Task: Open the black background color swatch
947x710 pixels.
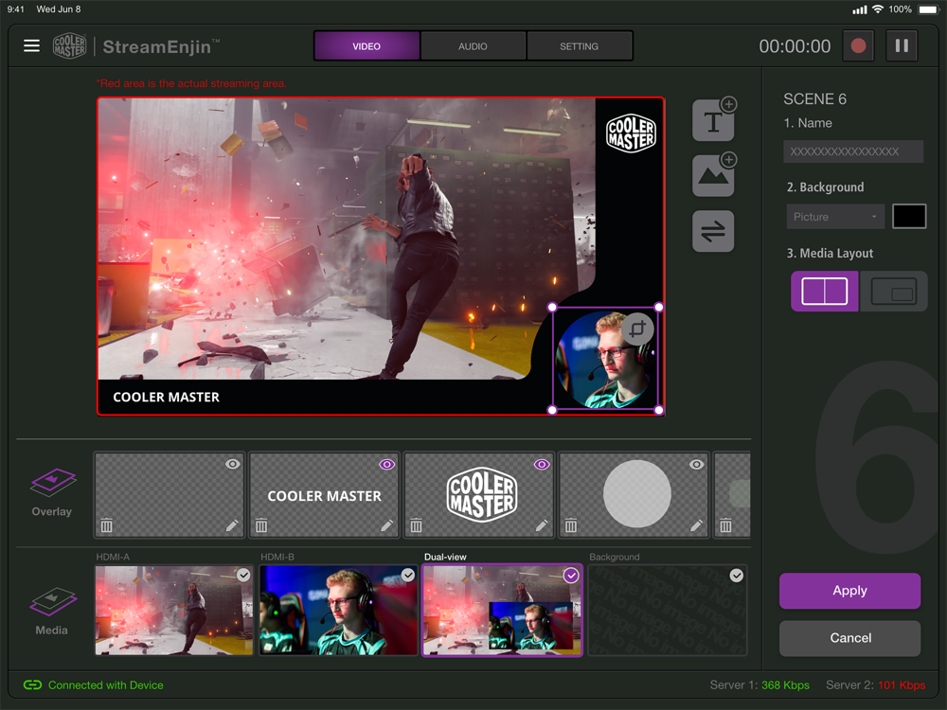Action: point(909,216)
